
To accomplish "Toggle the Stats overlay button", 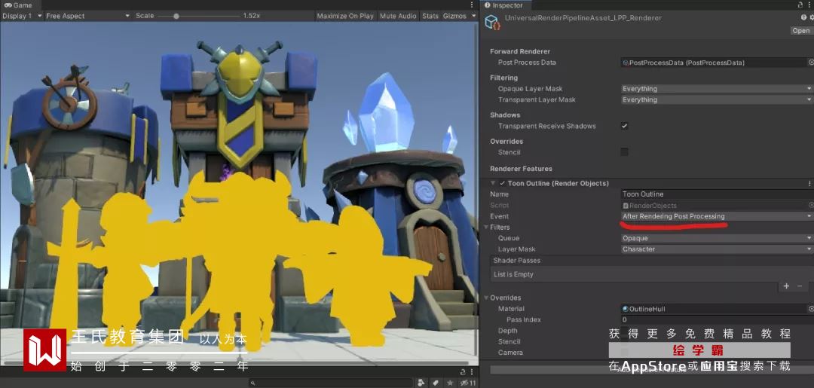I will tap(430, 16).
